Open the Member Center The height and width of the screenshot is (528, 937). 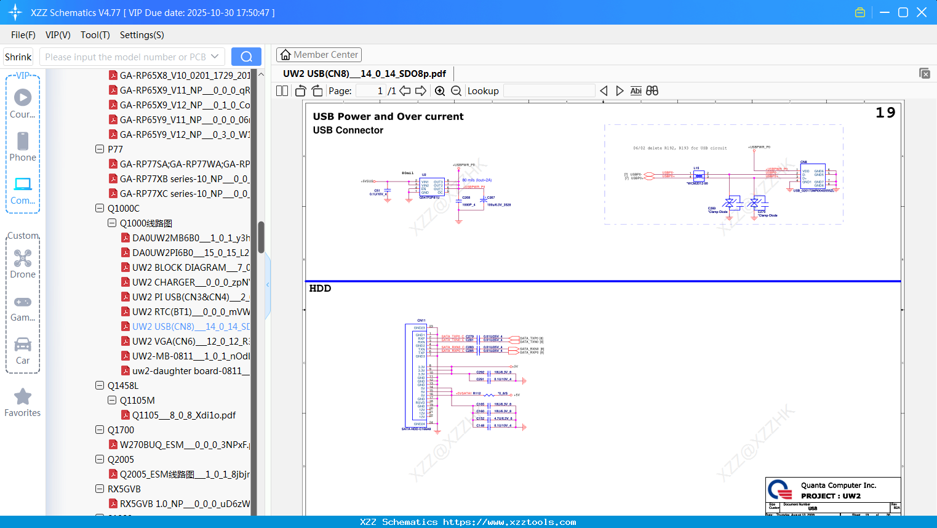pos(319,55)
